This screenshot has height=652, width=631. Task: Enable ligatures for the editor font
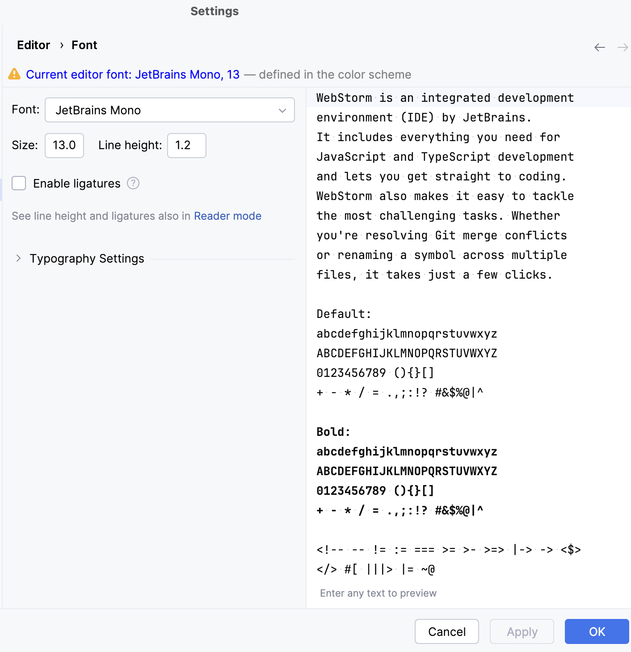point(19,183)
